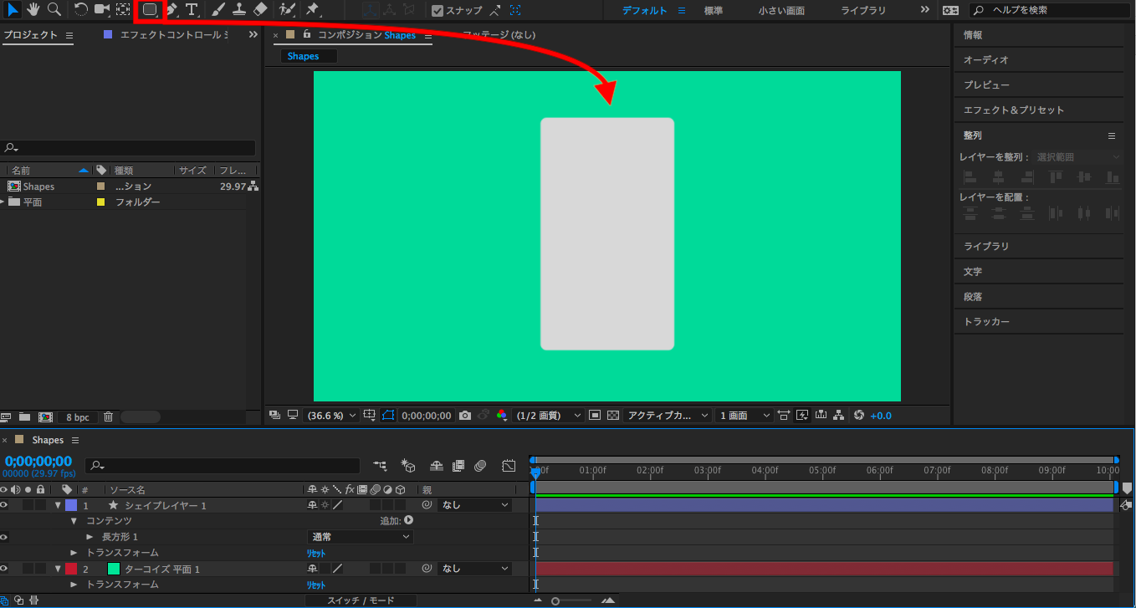
Task: Select the Puppet Pin tool
Action: (312, 10)
